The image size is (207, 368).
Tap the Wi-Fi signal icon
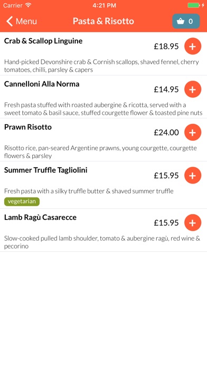[x=29, y=5]
